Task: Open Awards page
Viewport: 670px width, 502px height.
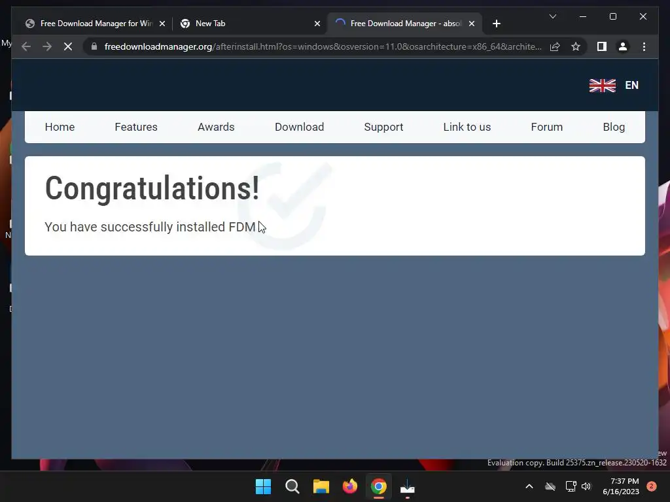Action: pos(216,127)
